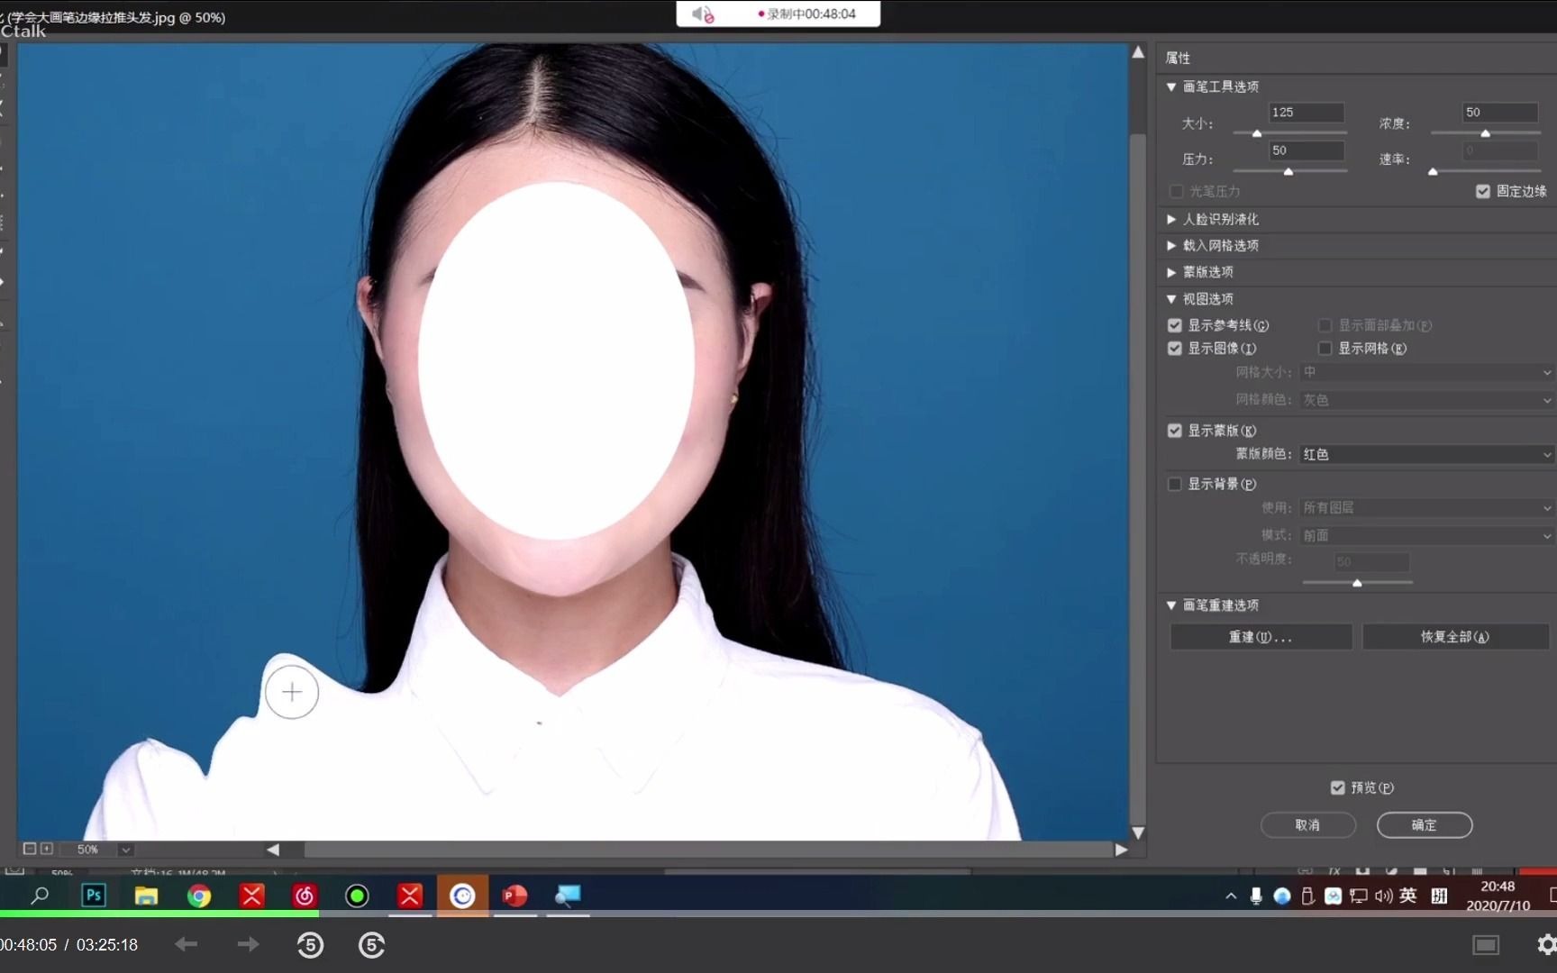Click 恢复全部 button in brush reconstruct options

[x=1455, y=636]
